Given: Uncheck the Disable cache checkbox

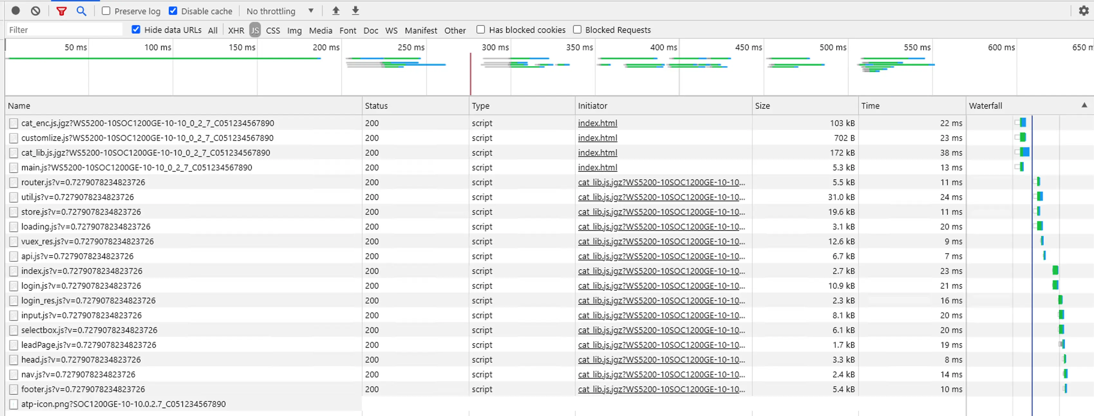Looking at the screenshot, I should (x=173, y=11).
